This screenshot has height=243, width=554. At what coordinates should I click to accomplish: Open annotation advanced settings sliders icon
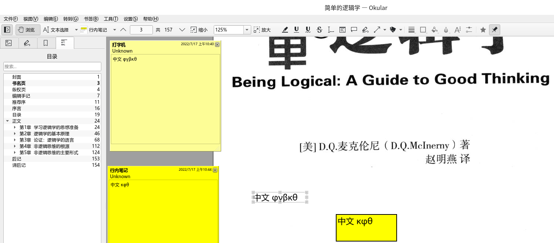coord(469,30)
